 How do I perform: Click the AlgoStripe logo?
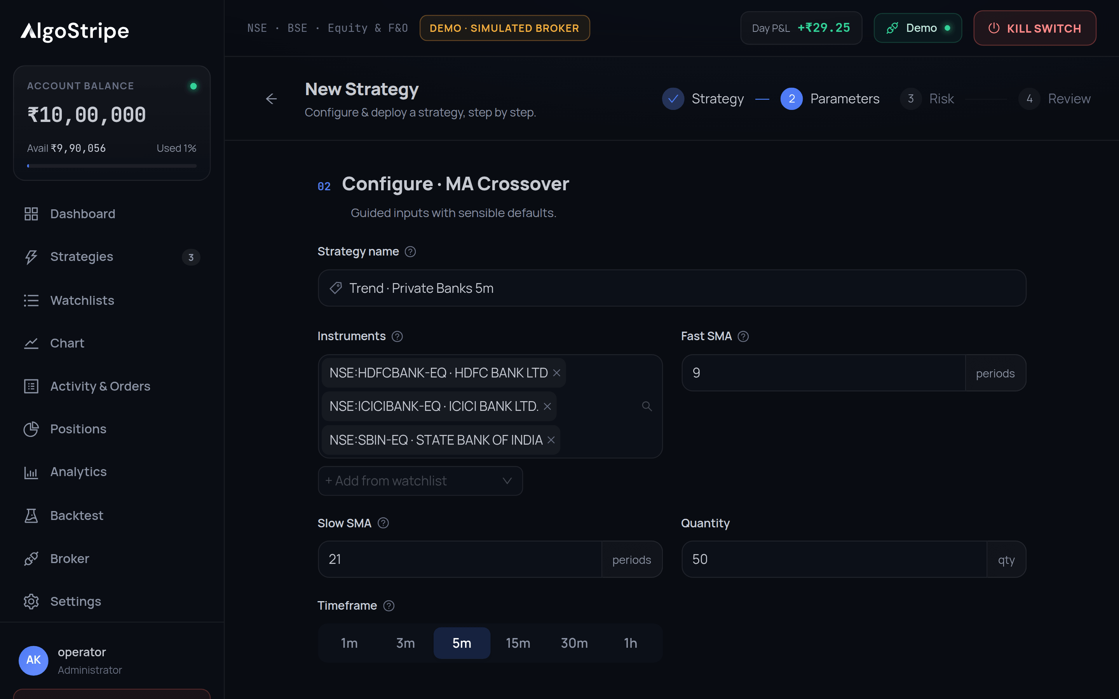75,31
